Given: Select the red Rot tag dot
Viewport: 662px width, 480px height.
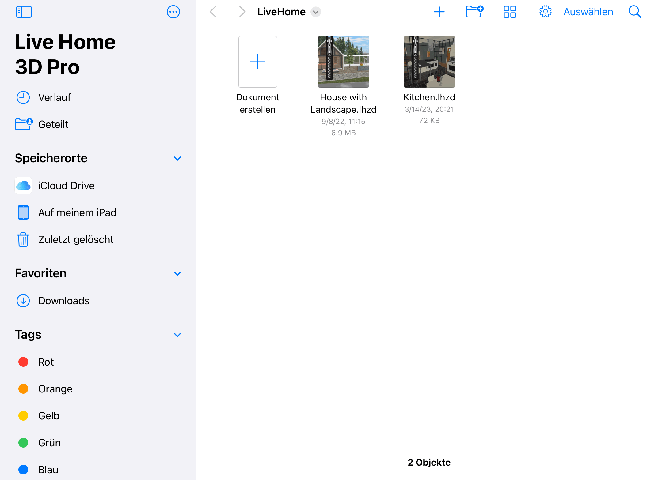Looking at the screenshot, I should tap(23, 362).
